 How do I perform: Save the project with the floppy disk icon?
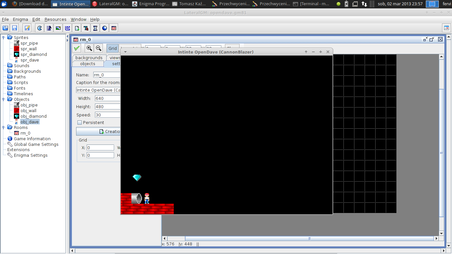(x=15, y=28)
